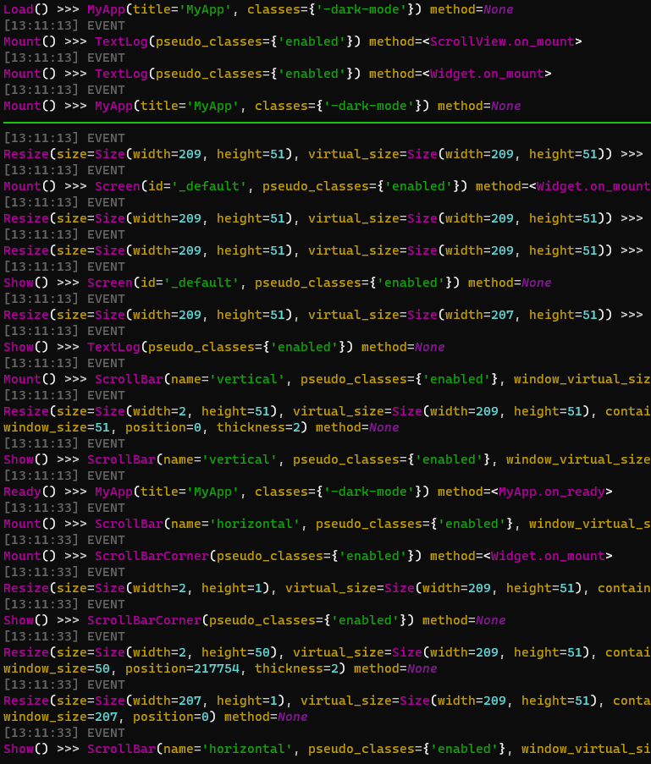Click the Ready() MyApp log line
Image resolution: width=651 pixels, height=764 pixels.
pyautogui.click(x=307, y=492)
